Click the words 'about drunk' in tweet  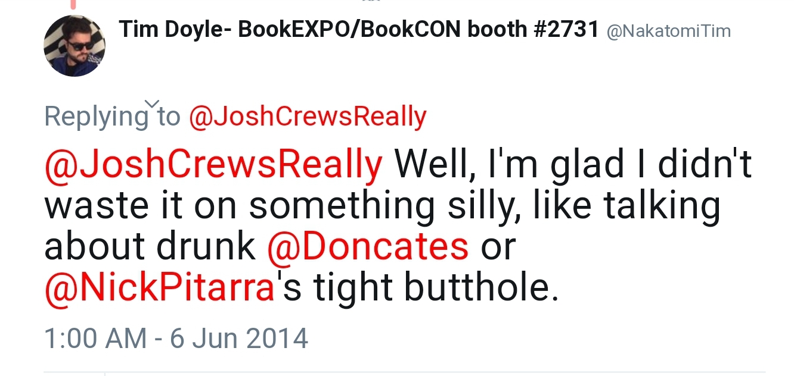tap(150, 246)
